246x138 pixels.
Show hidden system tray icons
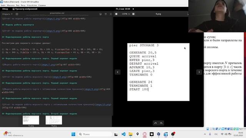pyautogui.click(x=205, y=134)
